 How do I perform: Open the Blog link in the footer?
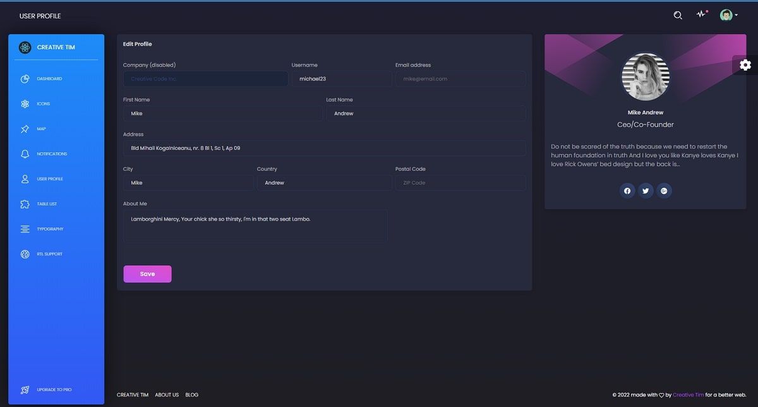point(192,394)
